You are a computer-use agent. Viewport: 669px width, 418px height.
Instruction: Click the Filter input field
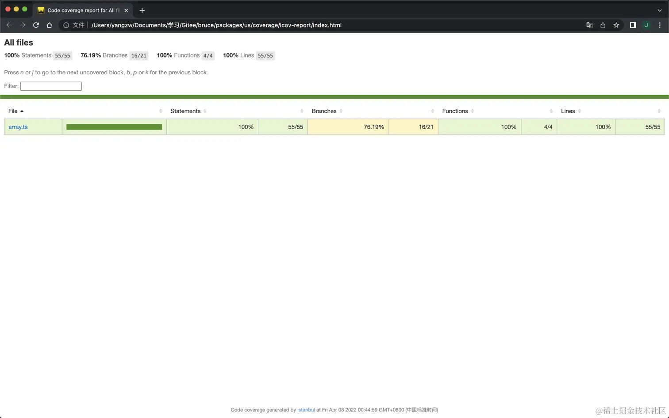(51, 86)
